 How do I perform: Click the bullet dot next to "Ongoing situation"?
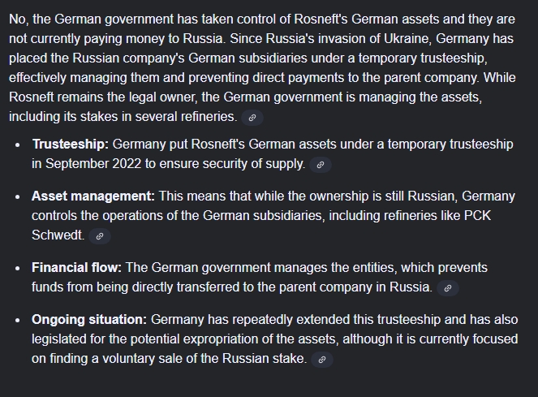pyautogui.click(x=18, y=320)
